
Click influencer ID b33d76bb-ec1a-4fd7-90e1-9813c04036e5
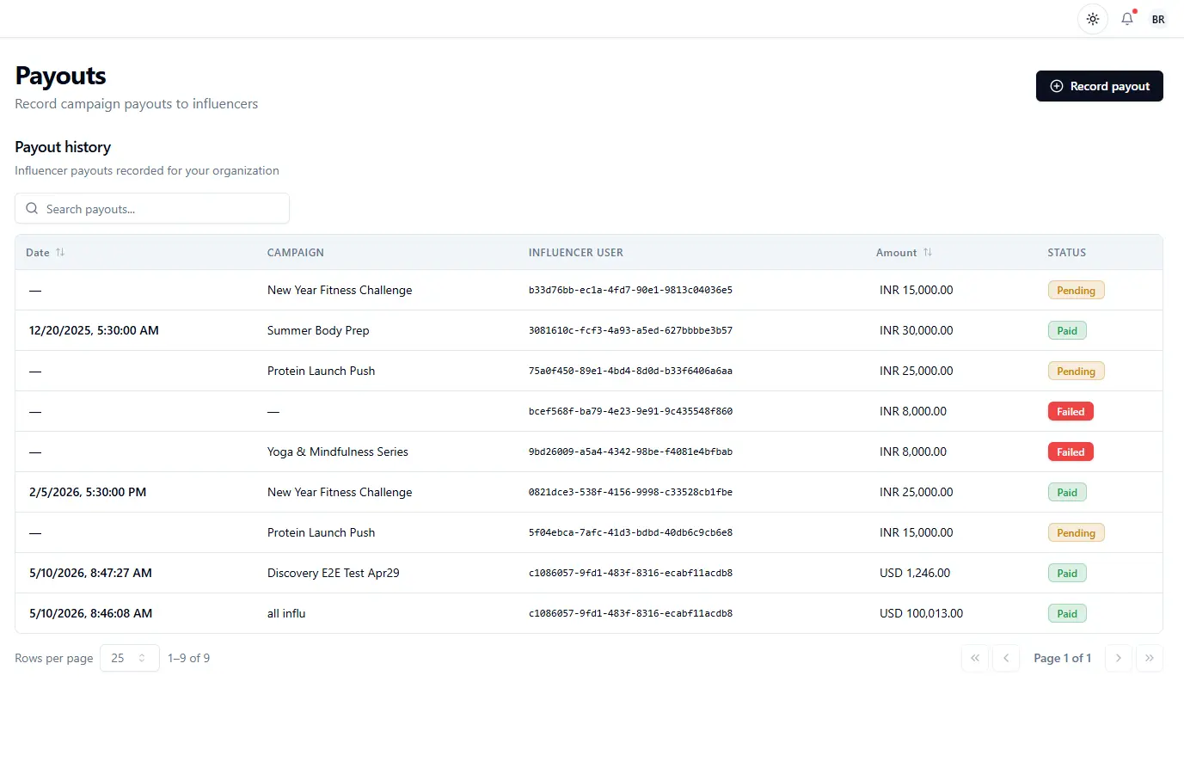(630, 290)
